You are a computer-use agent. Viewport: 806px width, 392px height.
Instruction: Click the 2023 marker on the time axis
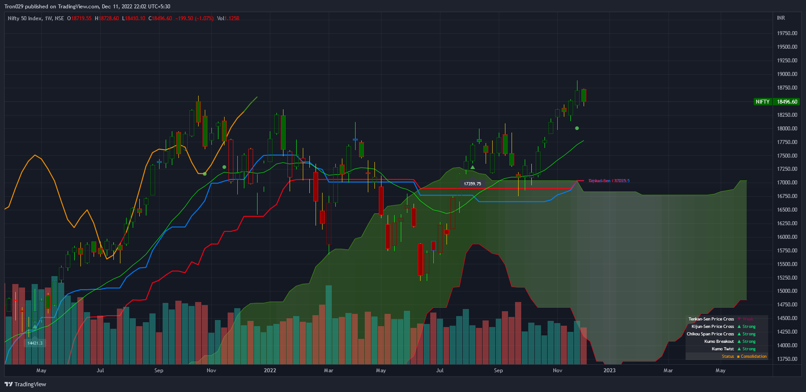coord(610,370)
